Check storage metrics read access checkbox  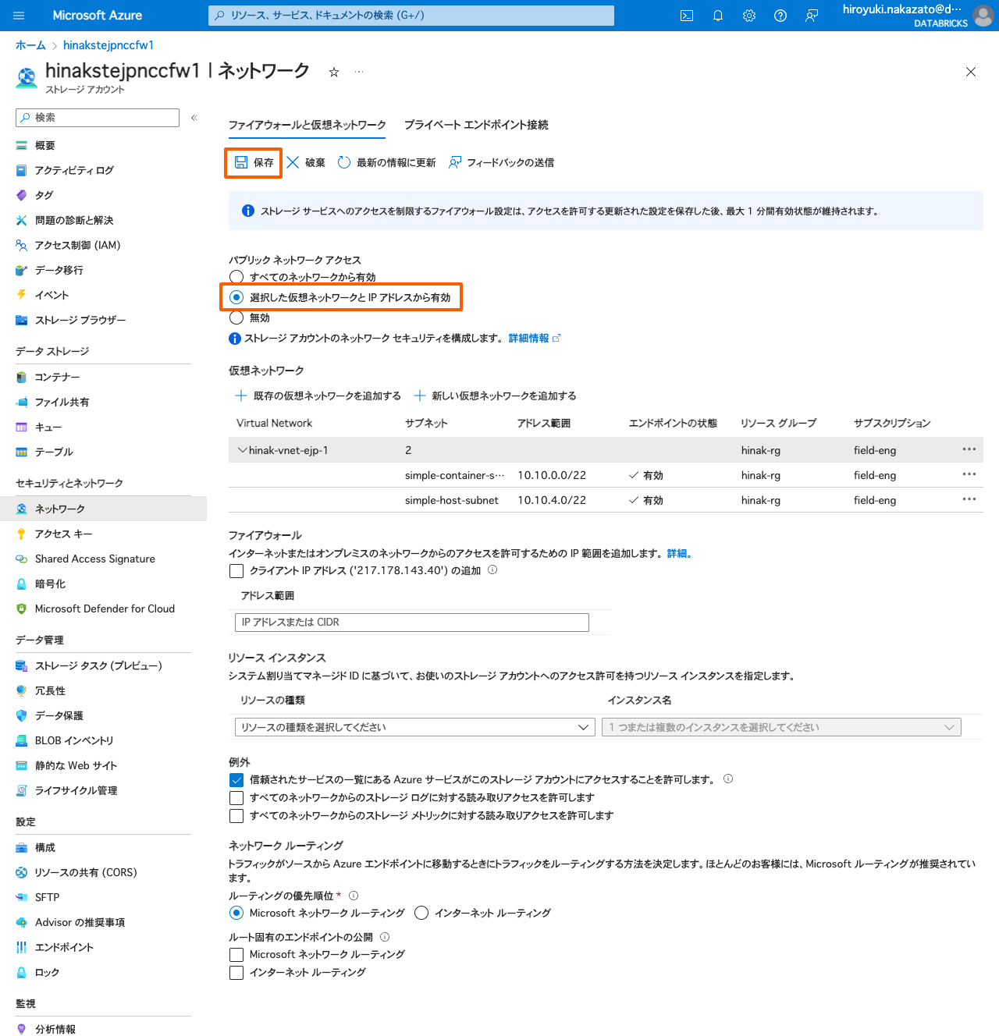tap(236, 815)
